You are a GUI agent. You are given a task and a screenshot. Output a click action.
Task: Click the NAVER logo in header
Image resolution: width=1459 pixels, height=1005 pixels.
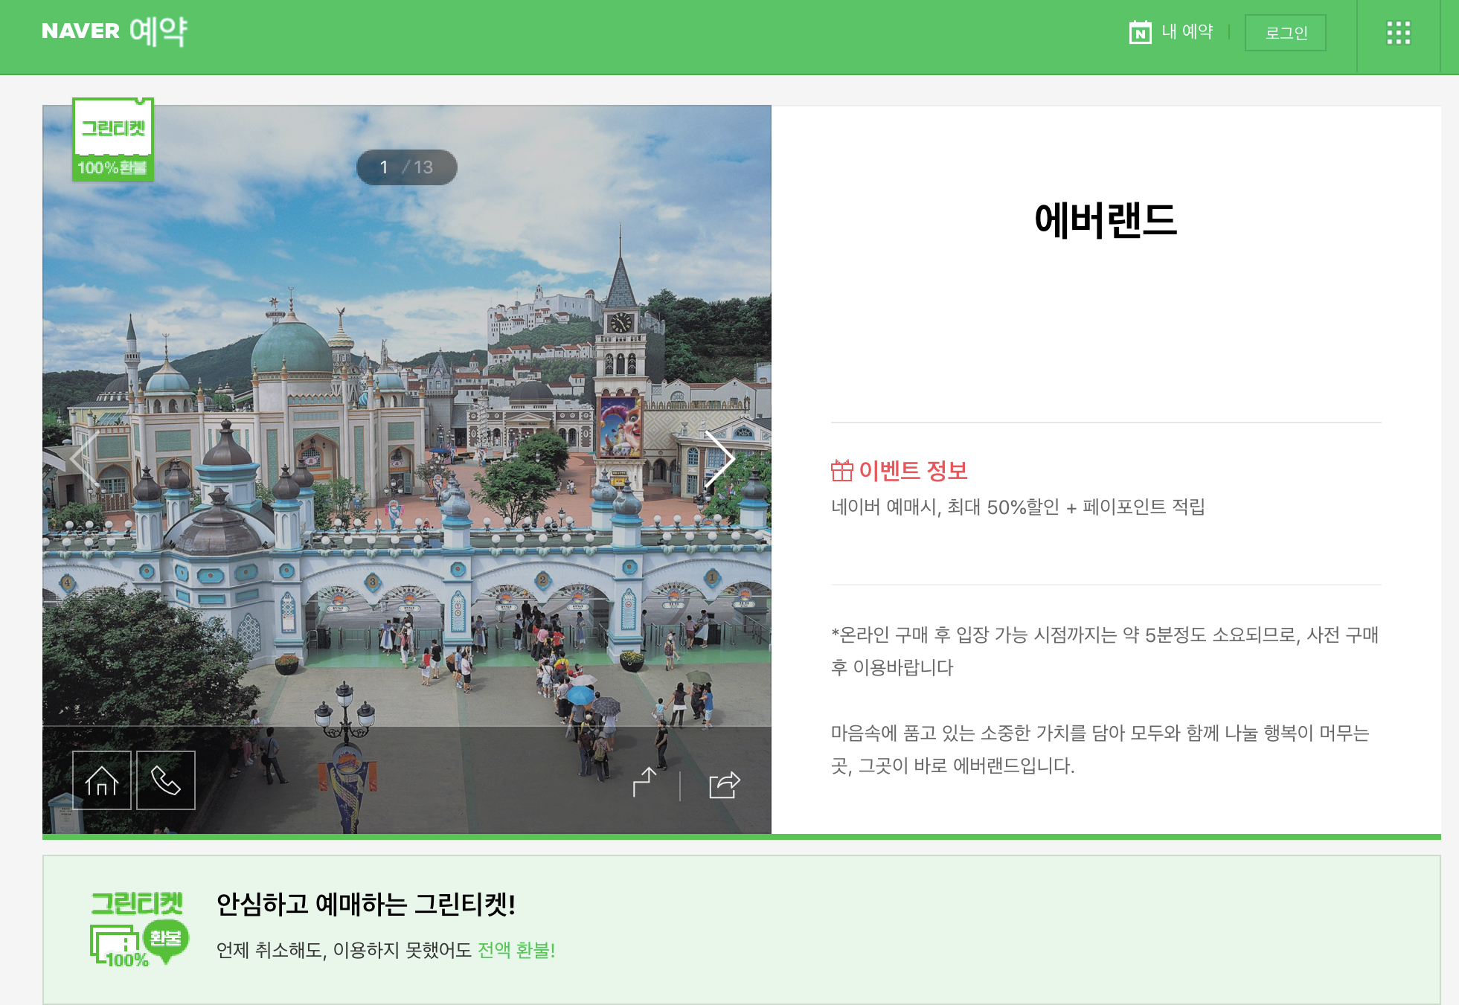(80, 31)
